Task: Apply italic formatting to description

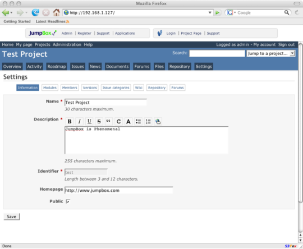Action: 80,122
